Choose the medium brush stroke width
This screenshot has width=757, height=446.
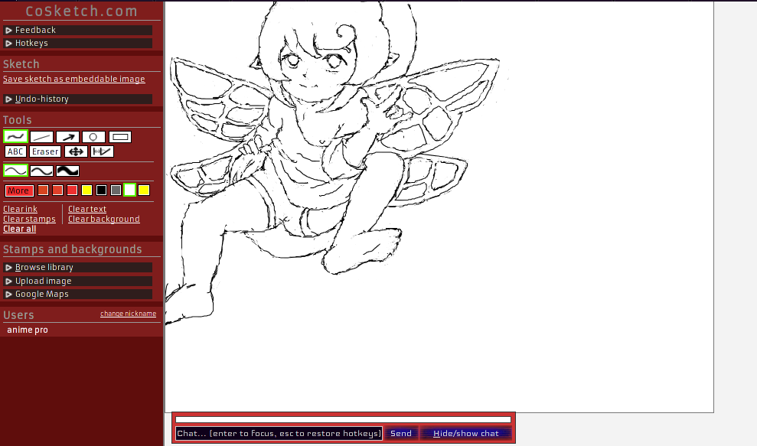(41, 171)
